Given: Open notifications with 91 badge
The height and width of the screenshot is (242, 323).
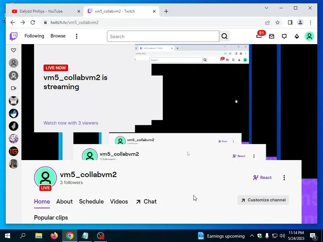Looking at the screenshot, I should [259, 36].
